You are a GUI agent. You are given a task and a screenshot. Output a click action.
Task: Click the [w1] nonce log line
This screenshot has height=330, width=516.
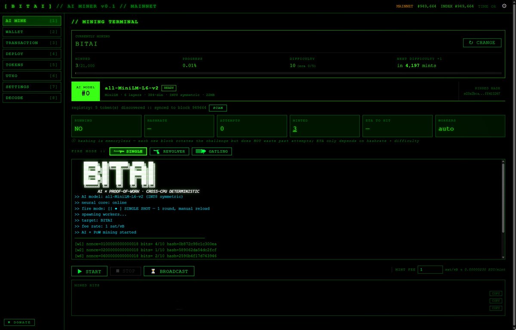[x=146, y=244]
